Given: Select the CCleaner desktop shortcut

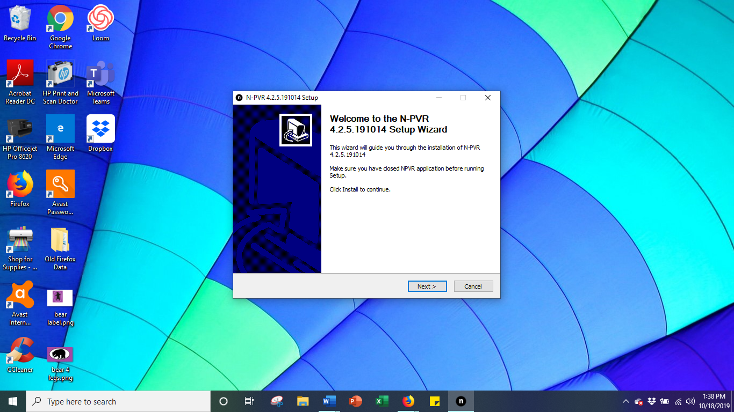Looking at the screenshot, I should click(x=20, y=355).
